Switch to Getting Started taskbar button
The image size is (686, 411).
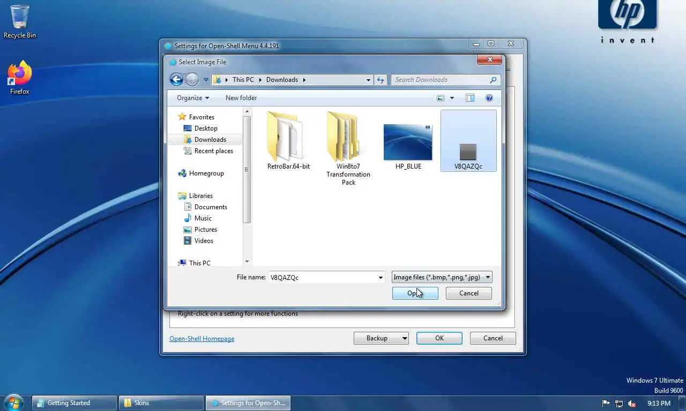(74, 403)
